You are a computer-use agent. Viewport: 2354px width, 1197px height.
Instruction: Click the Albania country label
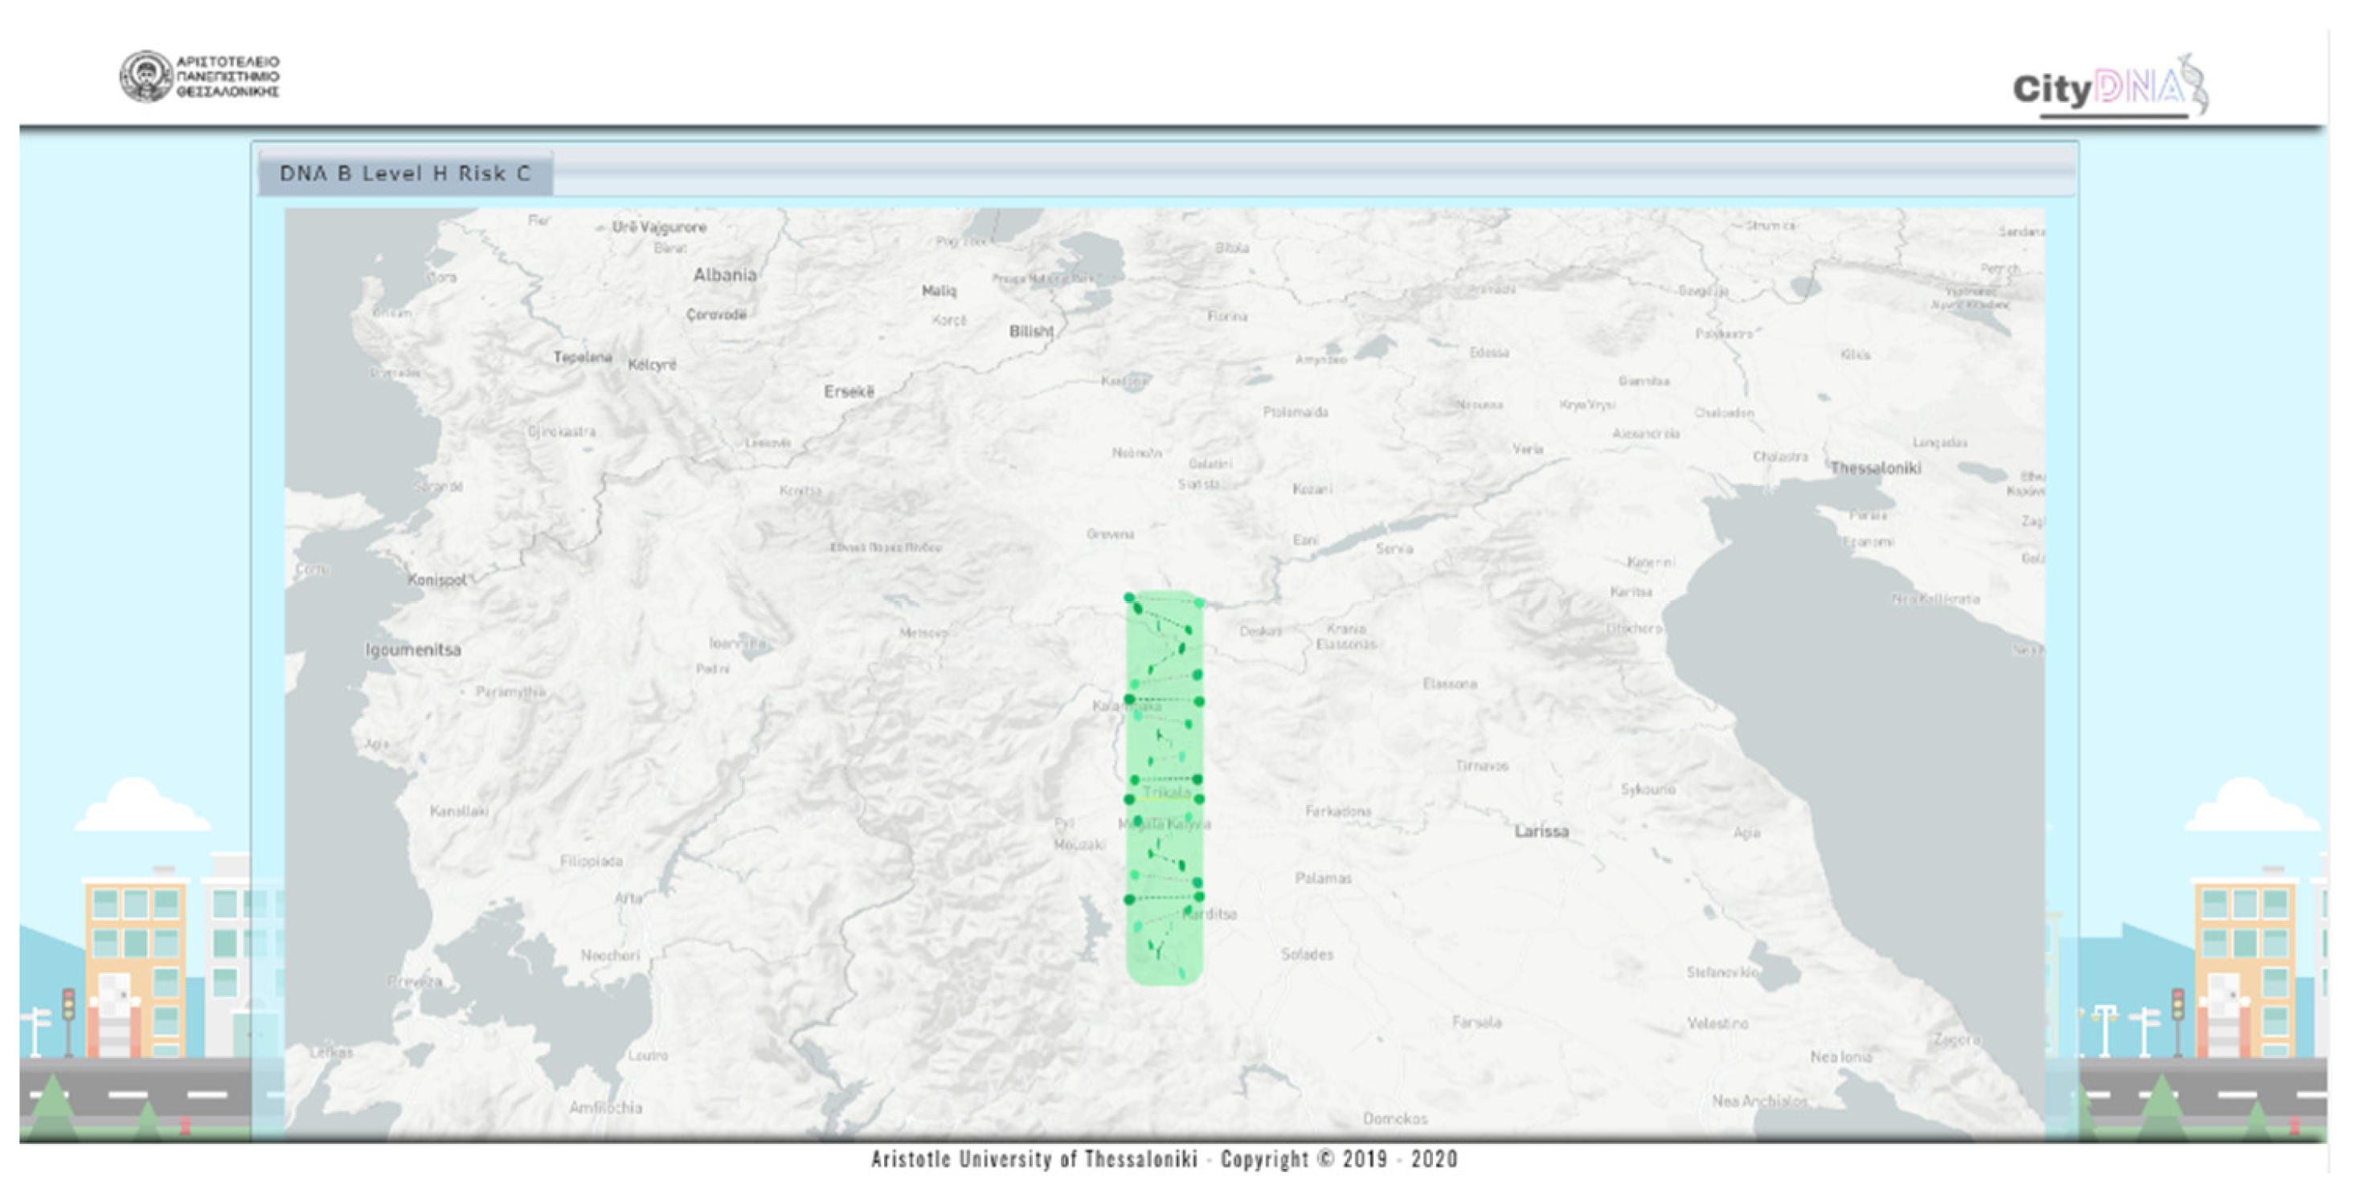click(725, 275)
